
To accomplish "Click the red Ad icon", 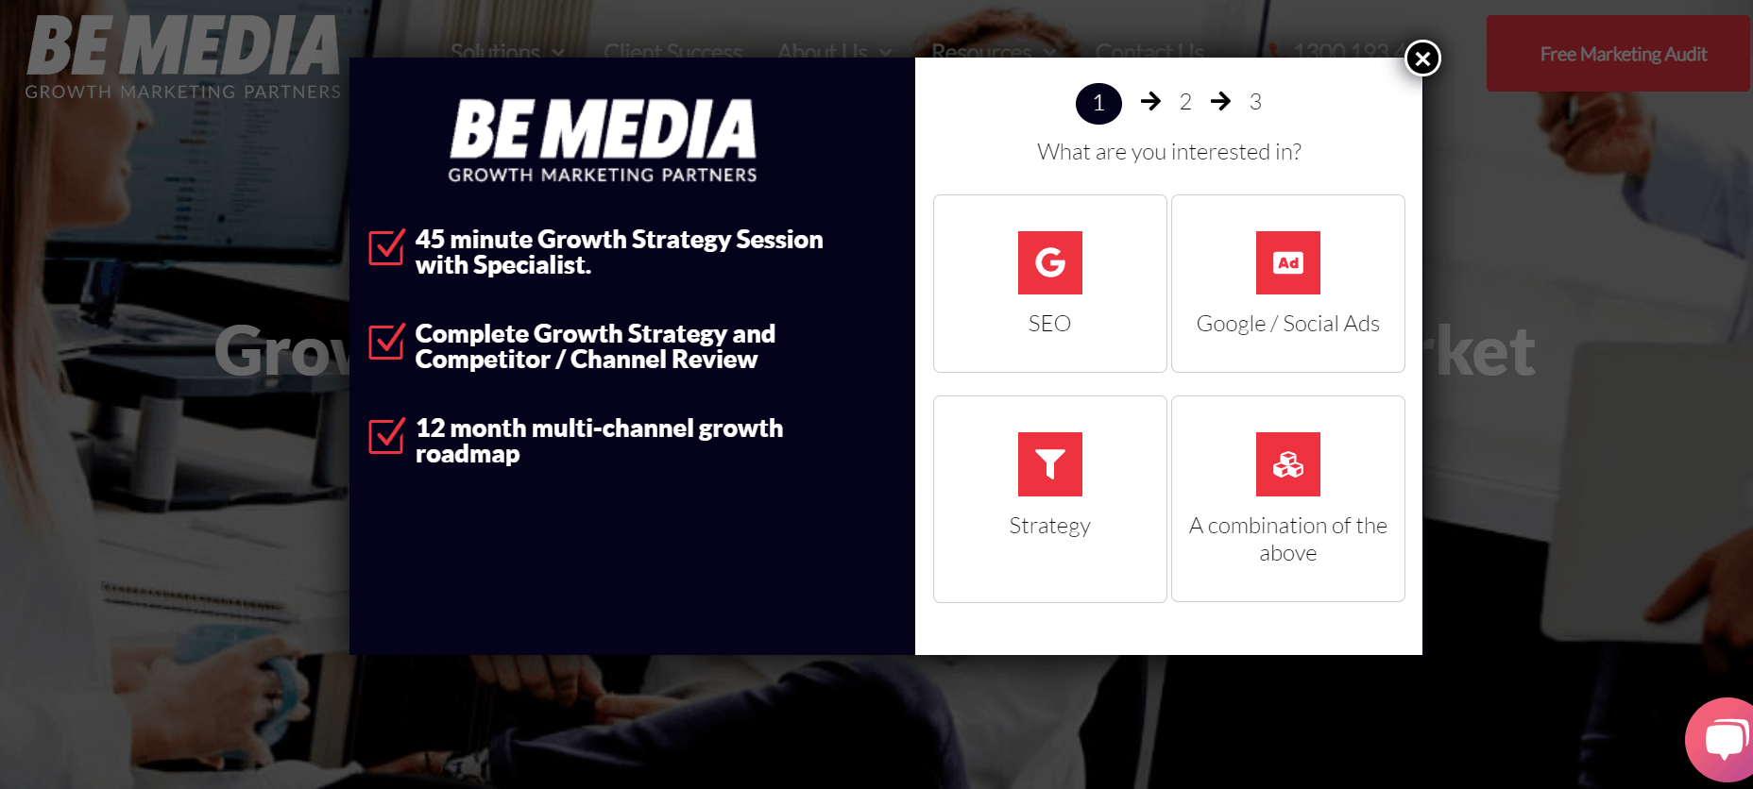I will [x=1288, y=262].
